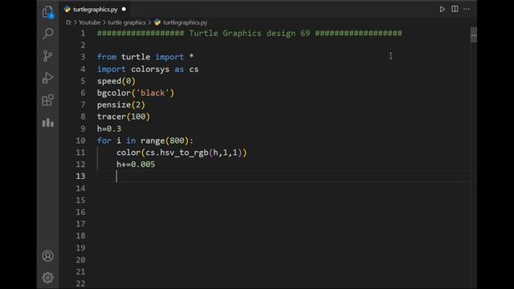The height and width of the screenshot is (289, 514).
Task: Click line number 13 in the gutter
Action: coord(80,177)
